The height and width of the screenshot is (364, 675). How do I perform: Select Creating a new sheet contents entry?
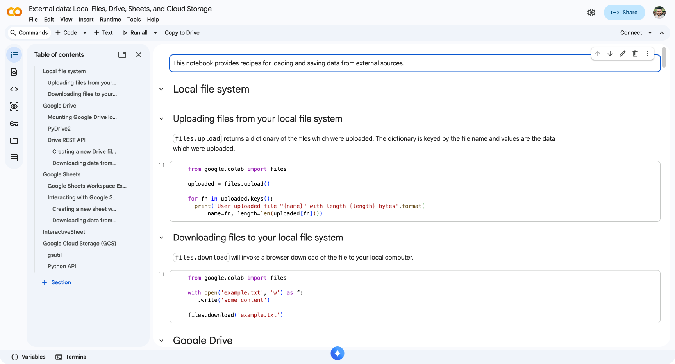(84, 209)
